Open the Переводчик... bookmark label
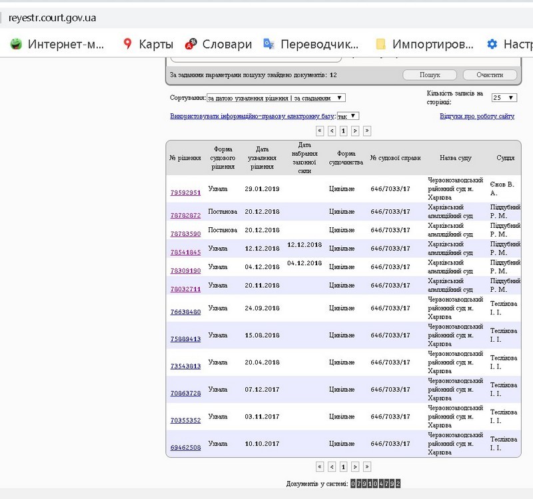Image resolution: width=533 pixels, height=499 pixels. coord(320,44)
